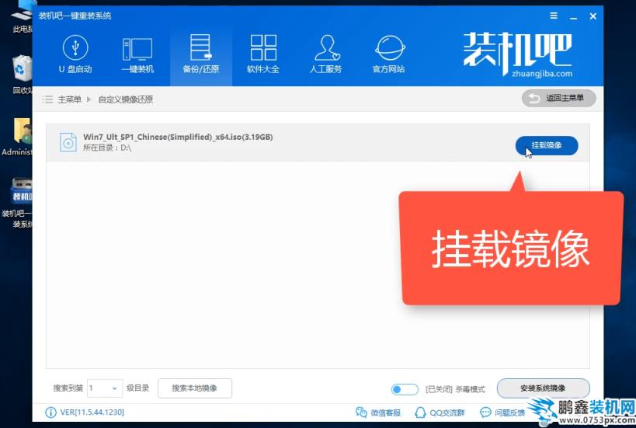Click 自定义镜像还原 breadcrumb text
The image size is (636, 428).
click(125, 99)
